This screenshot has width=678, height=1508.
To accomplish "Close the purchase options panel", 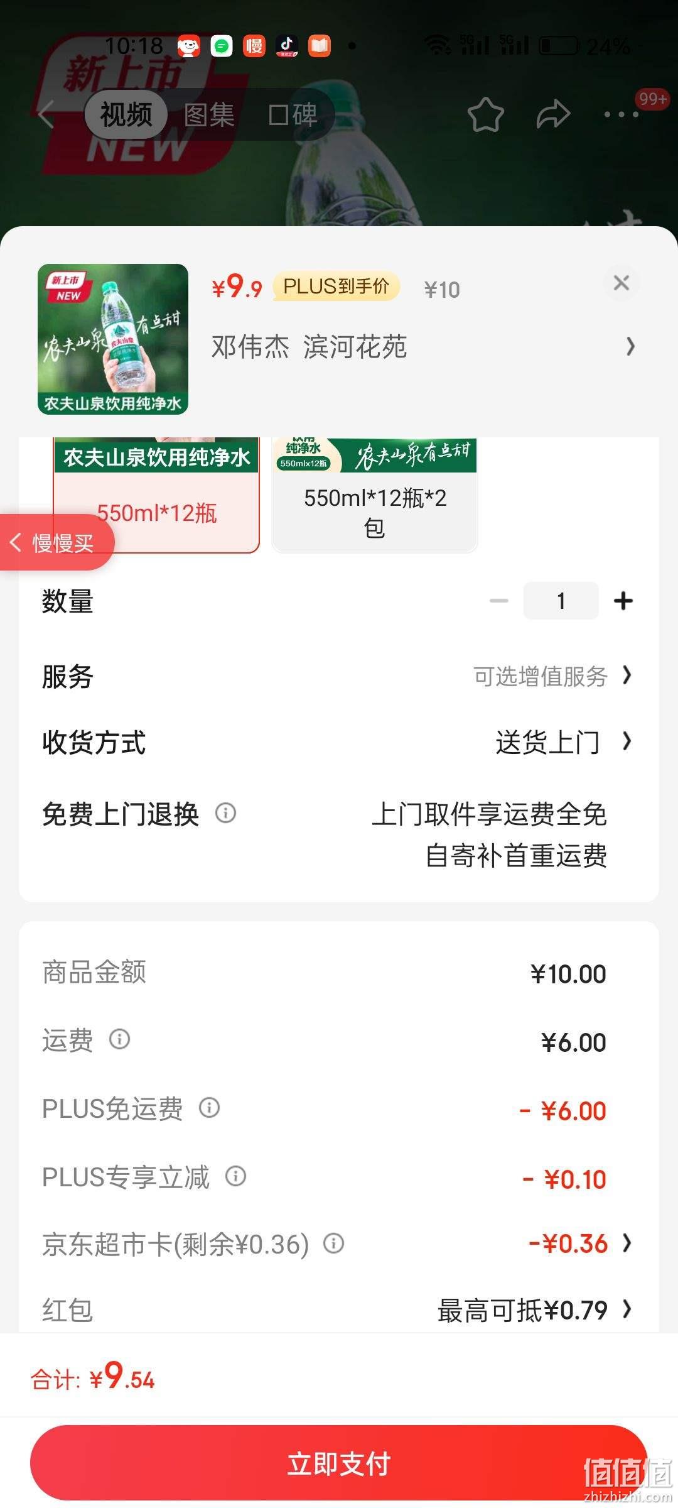I will pos(621,283).
